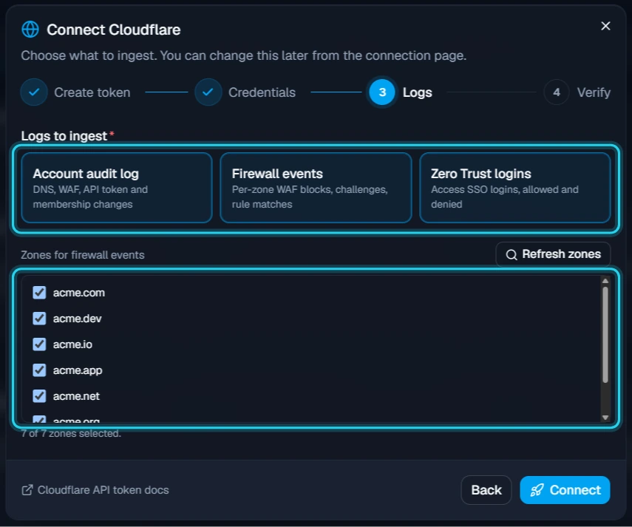
Task: Click the acme.net zone label
Action: point(76,396)
